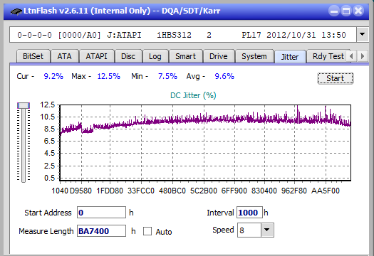
Task: Start the jitter measurement
Action: 335,78
